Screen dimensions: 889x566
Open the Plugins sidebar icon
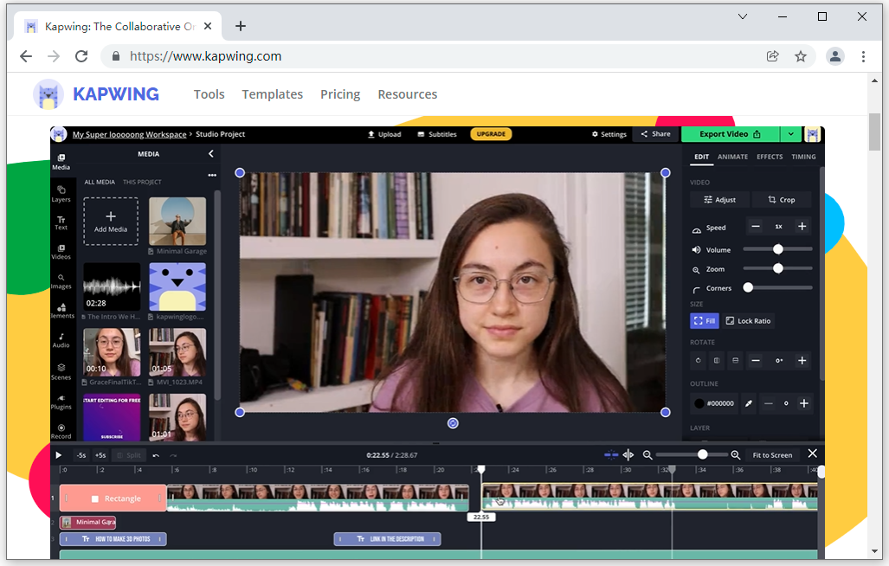tap(61, 401)
